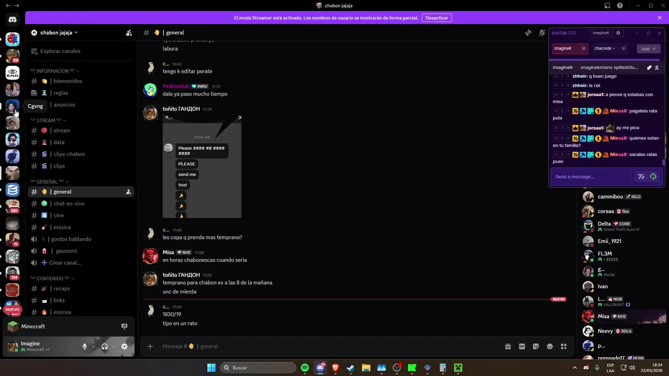
Task: Open Brave browser from taskbar
Action: (336, 368)
